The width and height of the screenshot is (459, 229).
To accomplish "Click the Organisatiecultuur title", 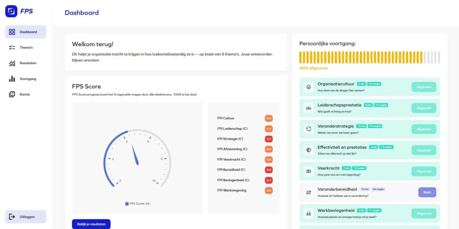I will tap(336, 84).
